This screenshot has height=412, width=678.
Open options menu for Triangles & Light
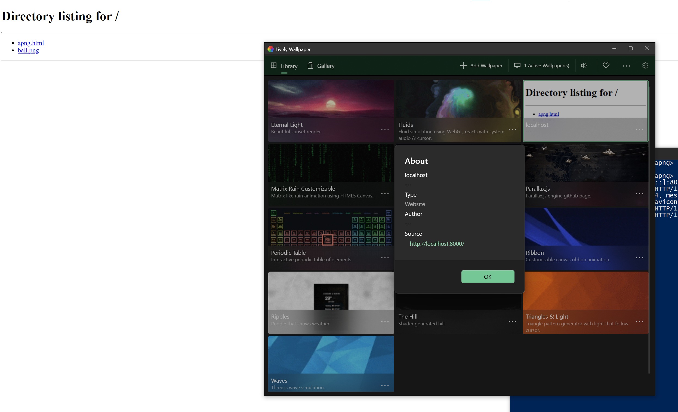point(639,322)
